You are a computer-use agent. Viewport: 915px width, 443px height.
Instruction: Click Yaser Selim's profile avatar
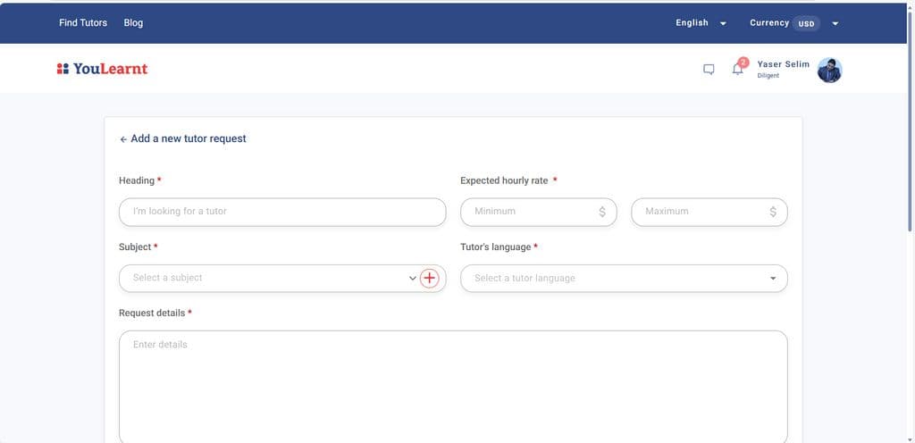[x=829, y=70]
